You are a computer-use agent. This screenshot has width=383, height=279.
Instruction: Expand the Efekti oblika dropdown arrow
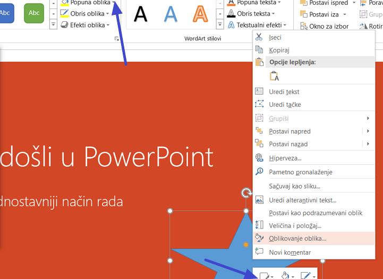pos(108,25)
